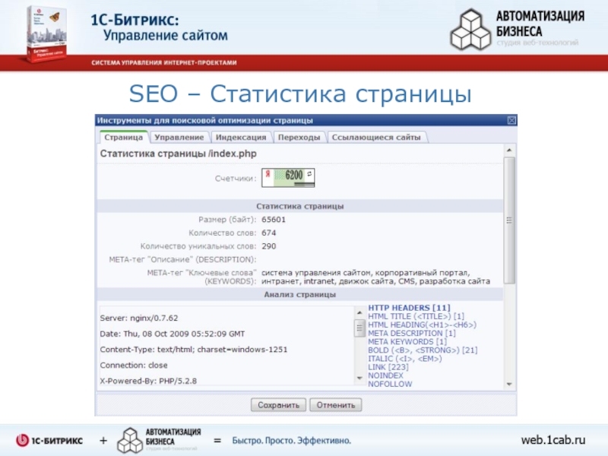Open the Управление tab
Screen dimensions: 608x456
point(179,138)
